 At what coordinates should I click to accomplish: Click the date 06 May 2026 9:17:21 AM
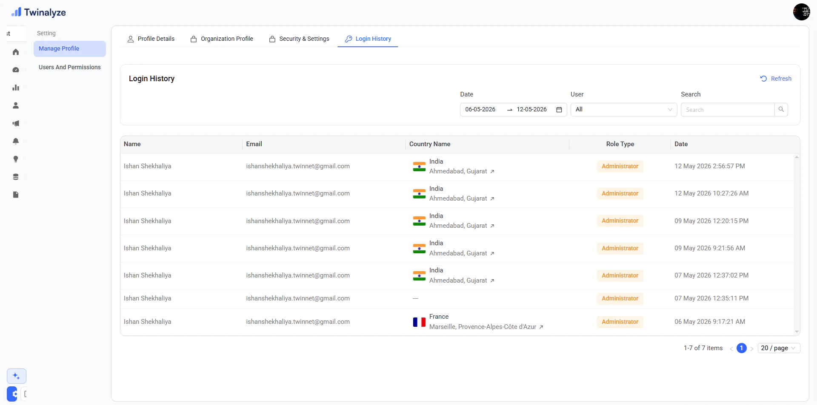click(710, 322)
